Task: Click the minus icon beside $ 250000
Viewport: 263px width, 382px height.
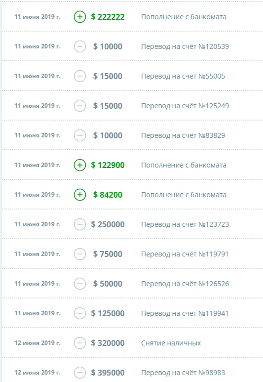Action: [80, 224]
